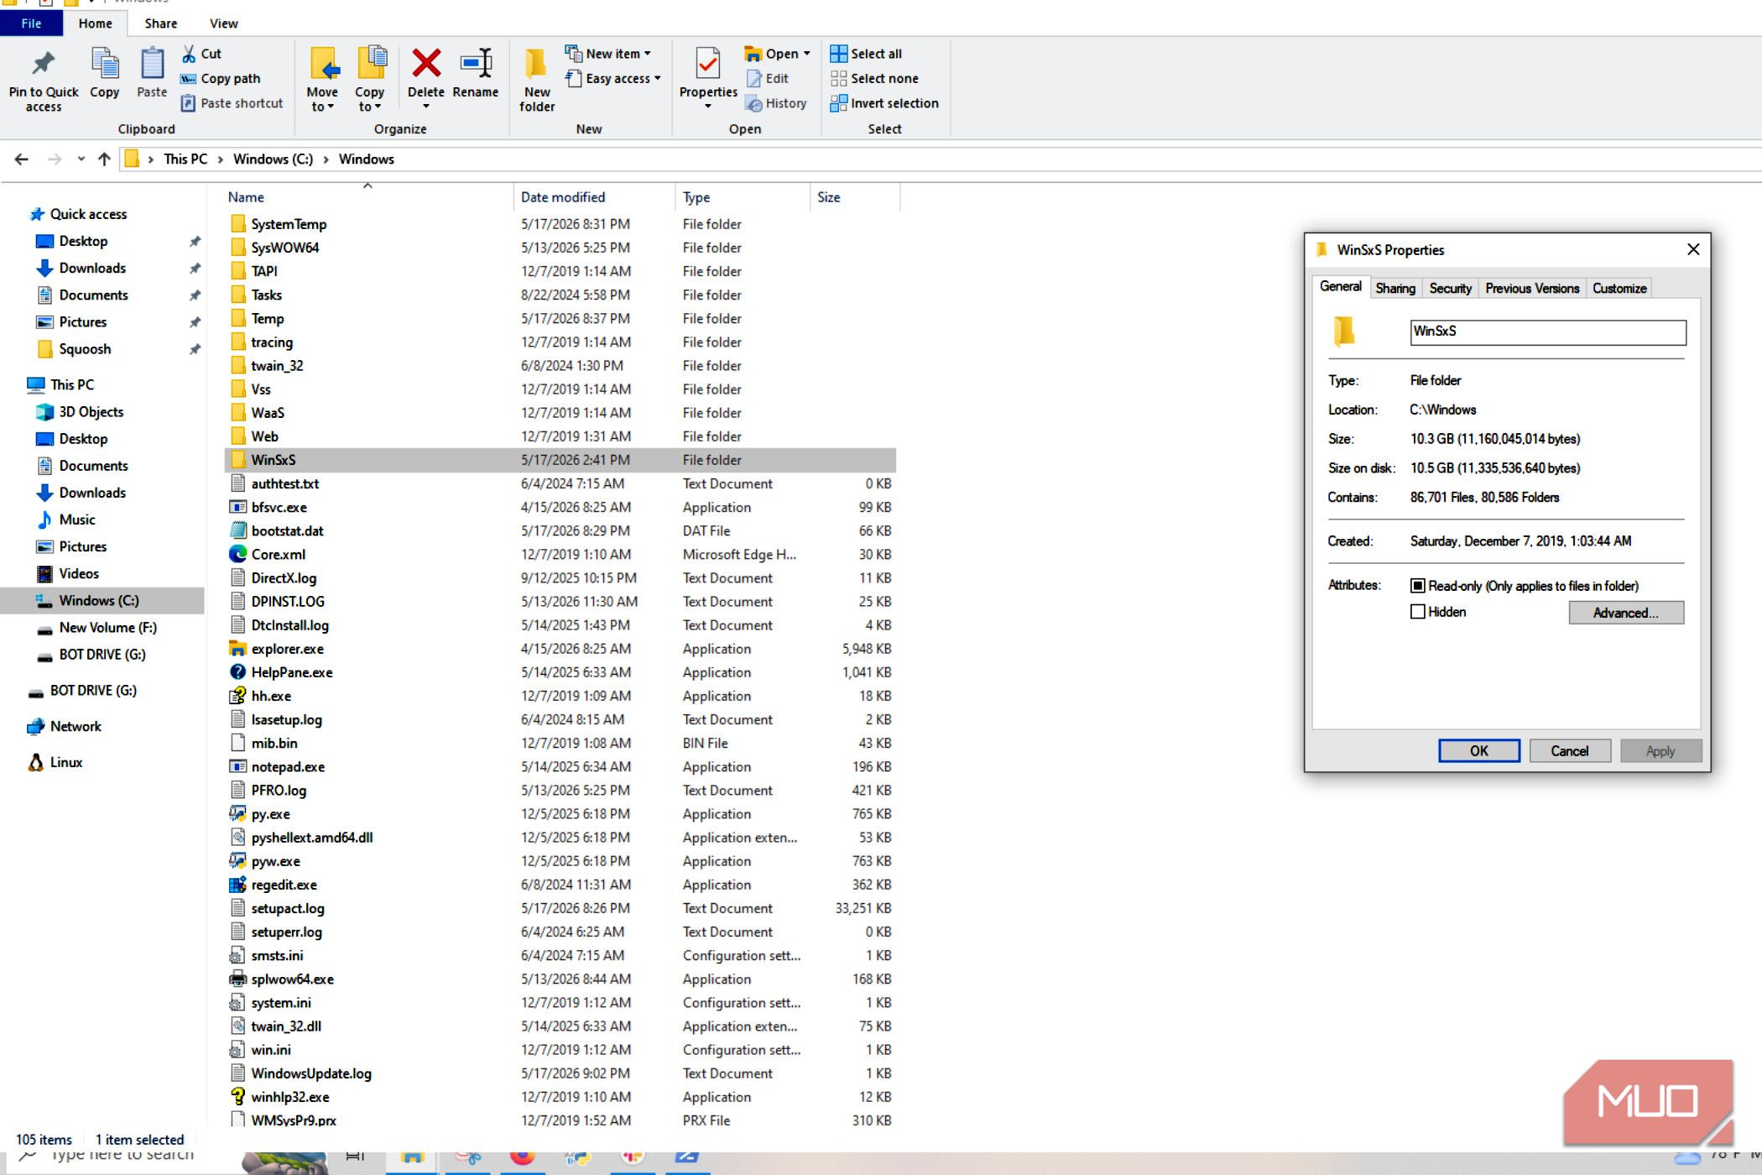This screenshot has height=1175, width=1762.
Task: Switch to the Share ribbon tab
Action: click(x=160, y=23)
